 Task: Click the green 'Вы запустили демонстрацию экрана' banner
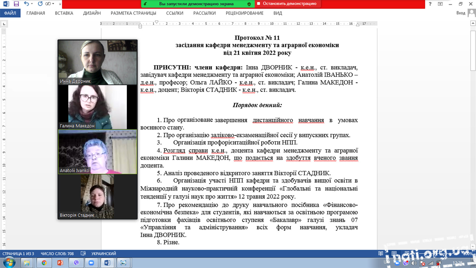196,4
